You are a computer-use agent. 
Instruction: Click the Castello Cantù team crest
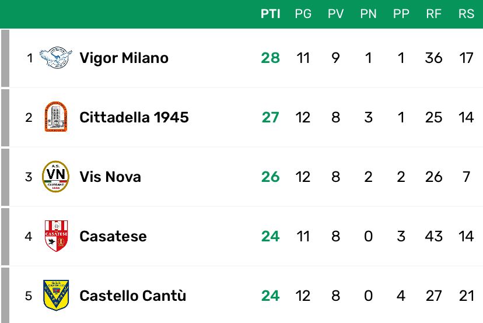pos(55,296)
